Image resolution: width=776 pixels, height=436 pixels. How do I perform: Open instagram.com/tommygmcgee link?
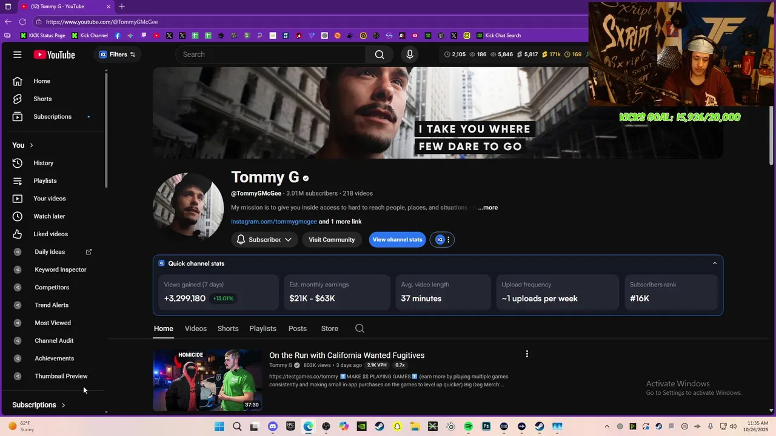[274, 222]
